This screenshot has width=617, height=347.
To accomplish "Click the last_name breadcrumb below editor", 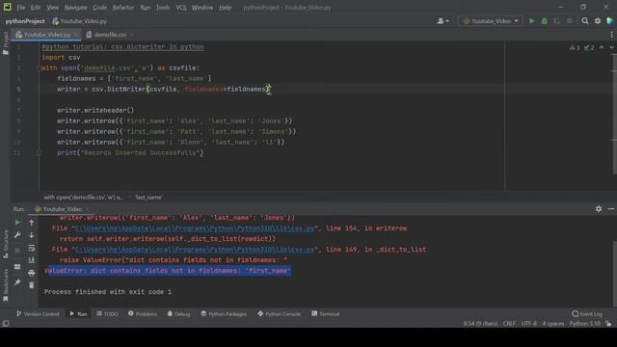I will pyautogui.click(x=148, y=197).
